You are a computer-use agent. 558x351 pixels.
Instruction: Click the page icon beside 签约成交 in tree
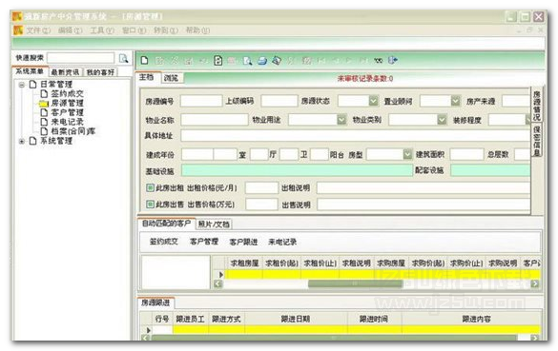[44, 93]
